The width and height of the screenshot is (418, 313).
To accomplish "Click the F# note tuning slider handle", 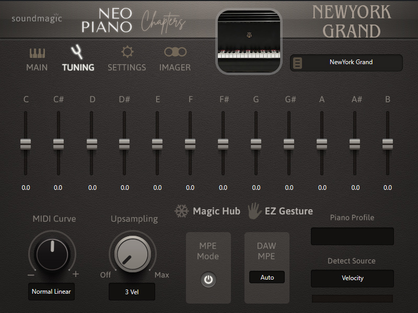I will (223, 144).
